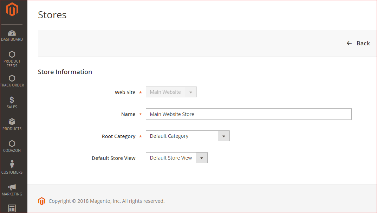
Task: Open the Dashboard icon in the sidebar
Action: point(12,33)
